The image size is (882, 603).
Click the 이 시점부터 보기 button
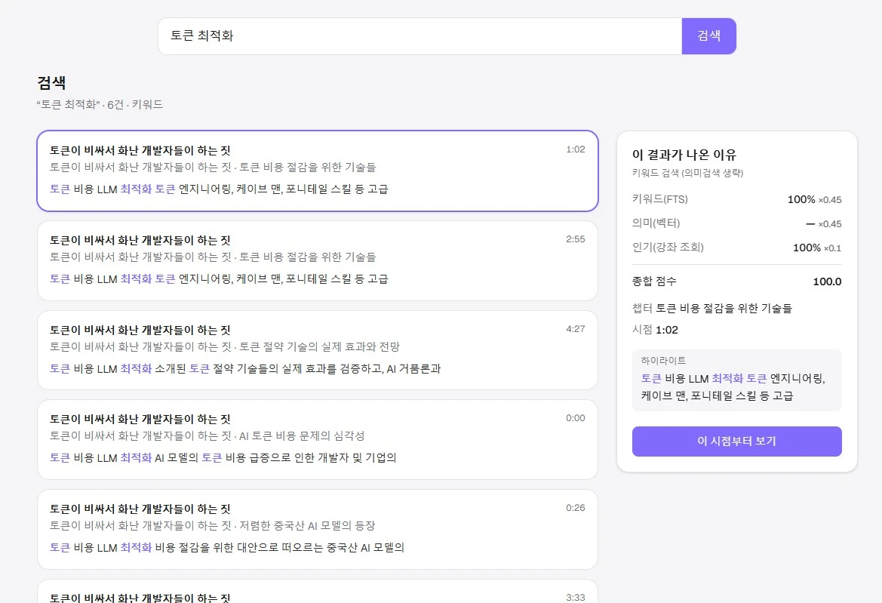737,441
